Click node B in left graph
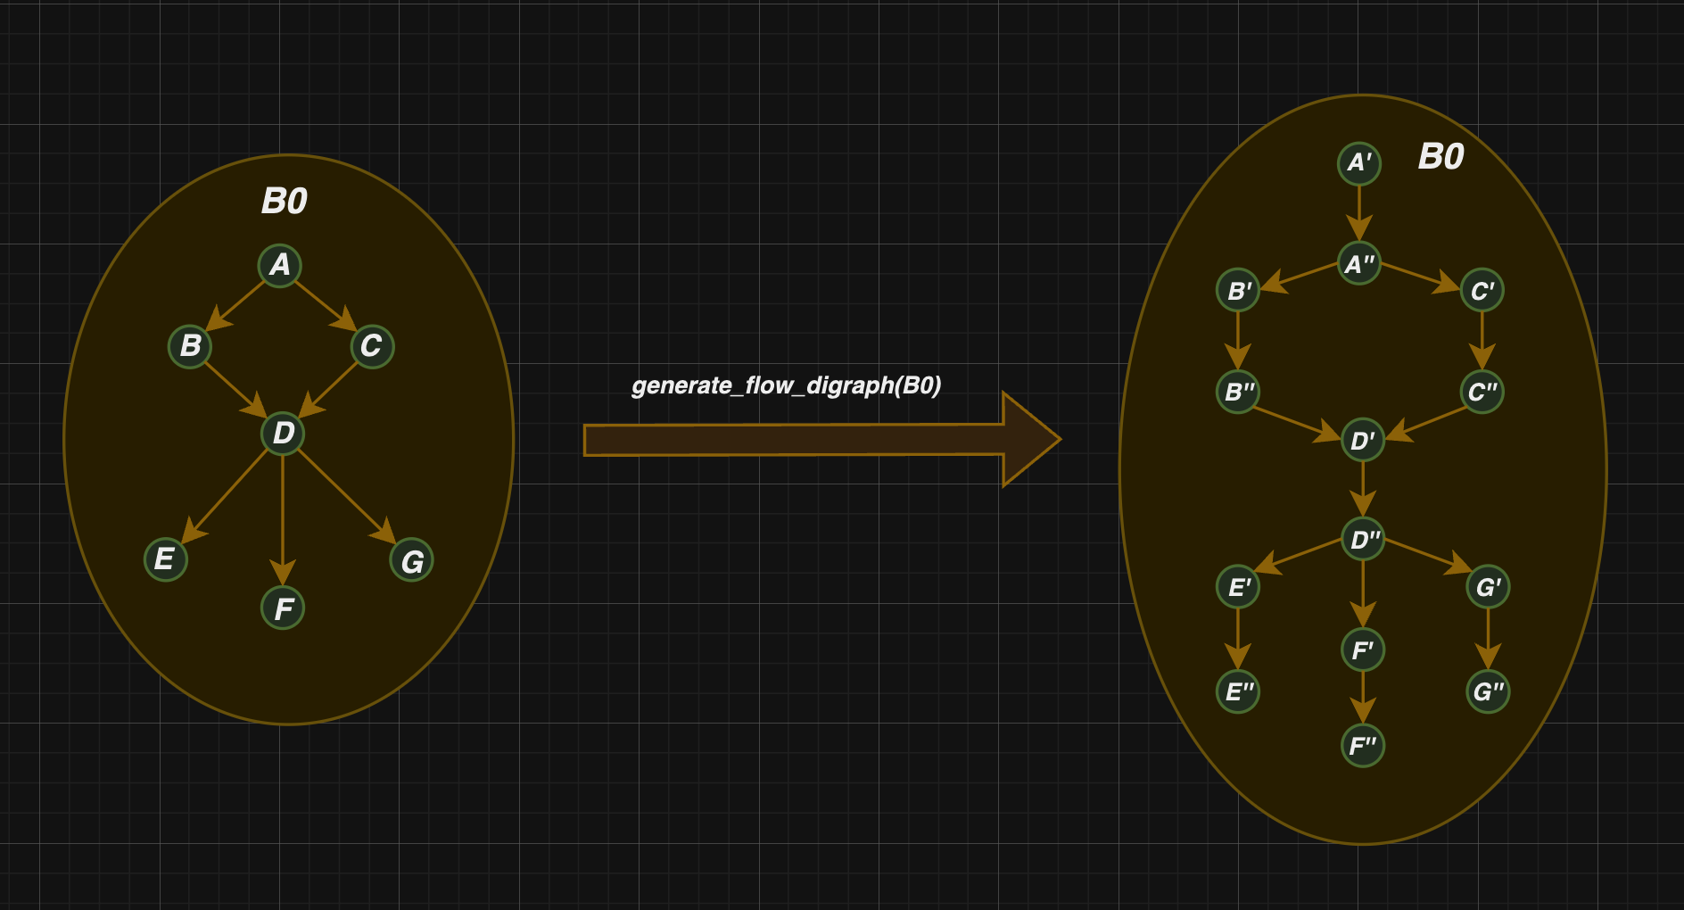 (x=190, y=346)
